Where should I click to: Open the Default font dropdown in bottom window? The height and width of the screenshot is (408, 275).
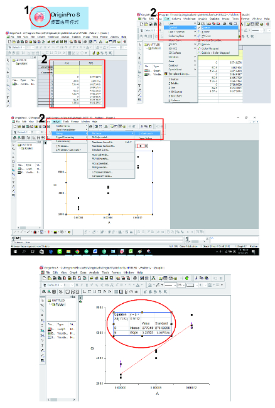55,285
